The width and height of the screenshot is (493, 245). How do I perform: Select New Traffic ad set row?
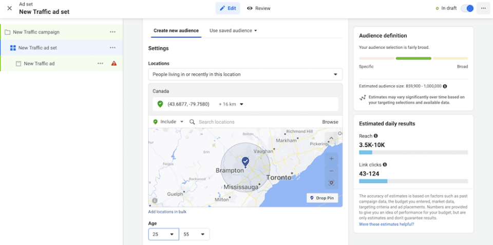click(61, 48)
